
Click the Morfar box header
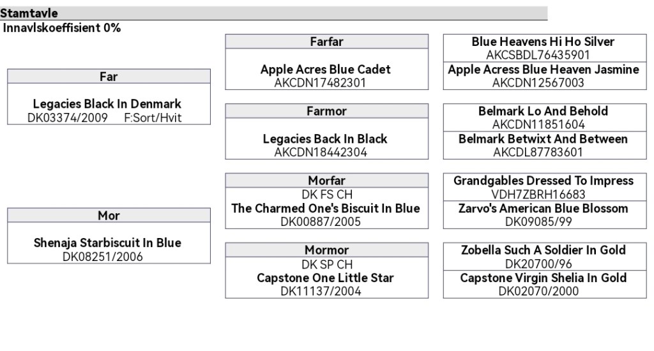tap(326, 181)
